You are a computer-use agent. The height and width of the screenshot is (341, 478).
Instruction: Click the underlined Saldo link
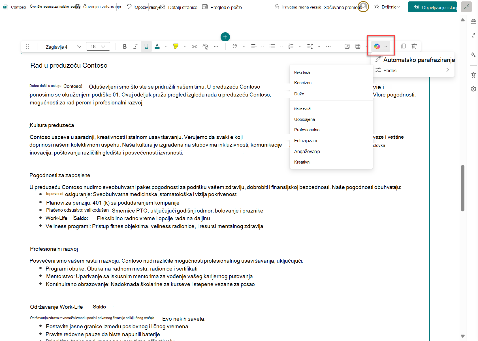tap(99, 307)
